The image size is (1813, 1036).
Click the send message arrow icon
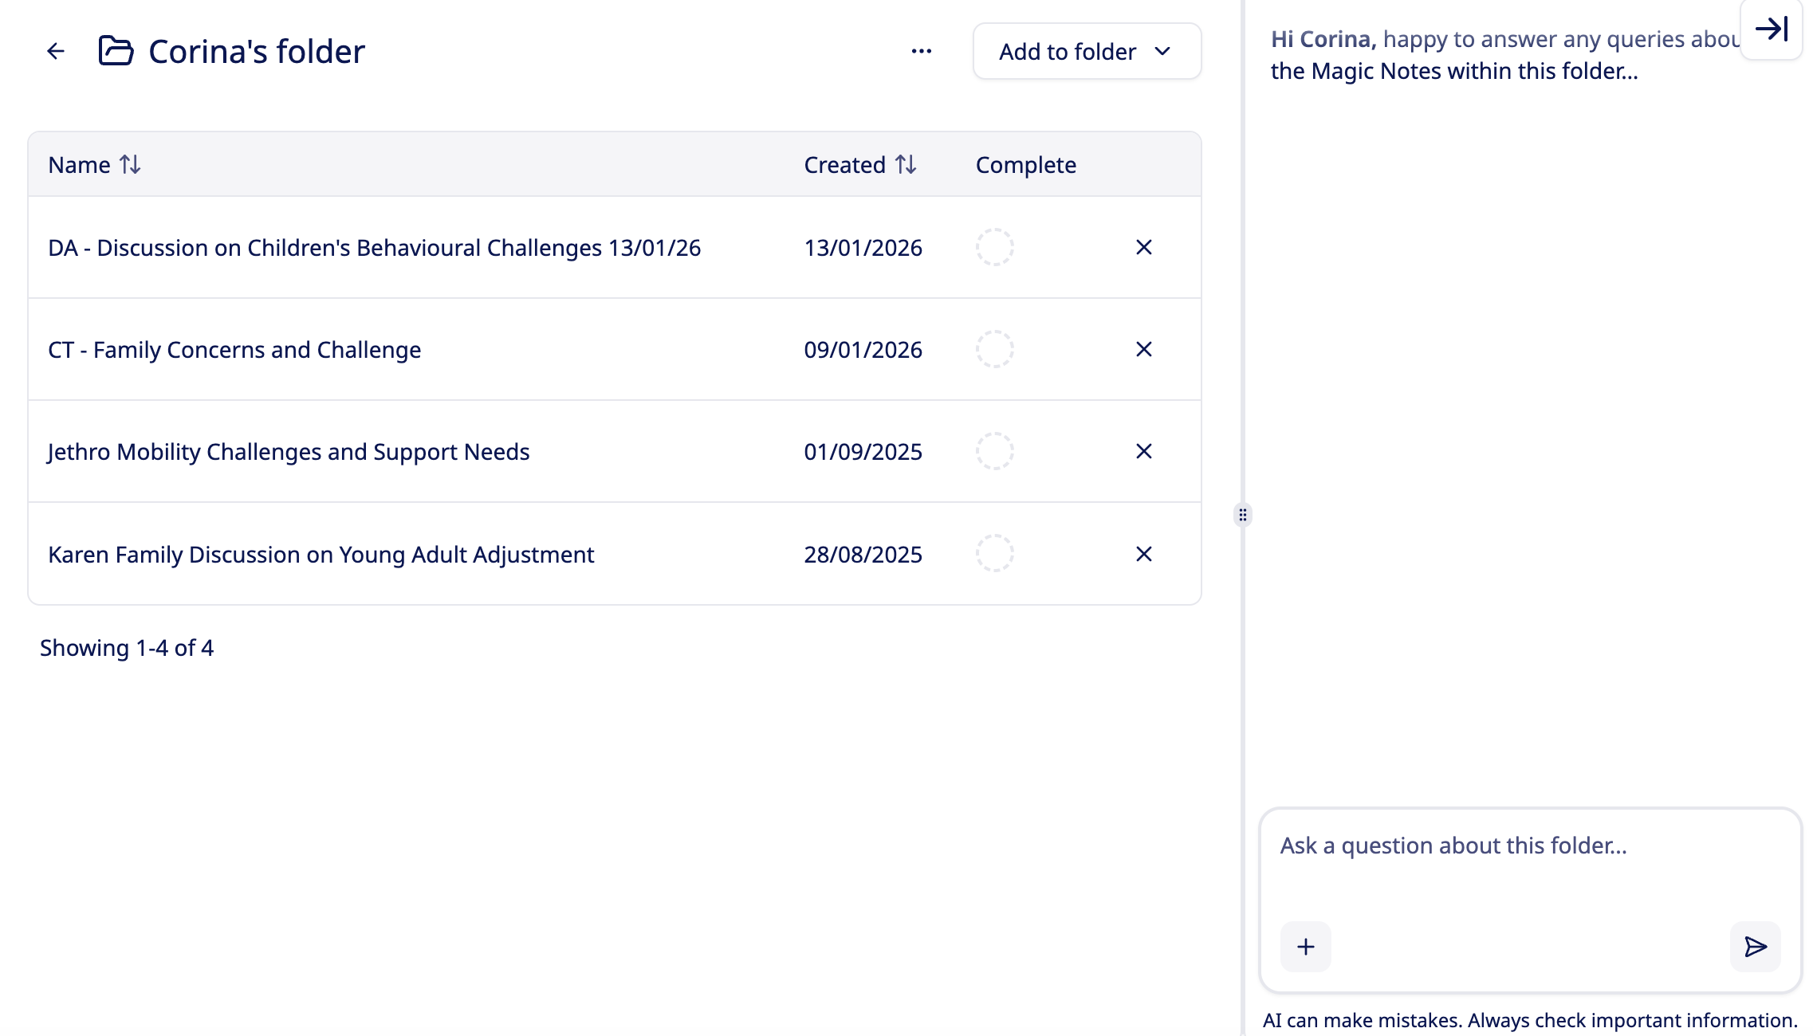click(1755, 947)
